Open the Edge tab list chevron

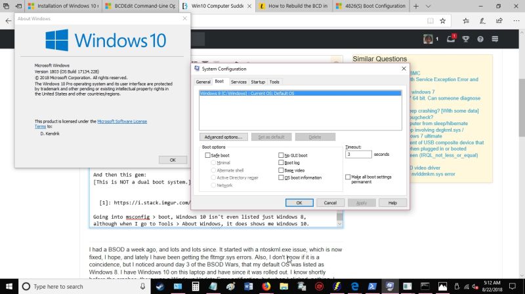429,6
